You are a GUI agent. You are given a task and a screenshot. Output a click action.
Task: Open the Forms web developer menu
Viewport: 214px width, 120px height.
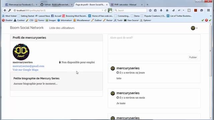point(40,20)
